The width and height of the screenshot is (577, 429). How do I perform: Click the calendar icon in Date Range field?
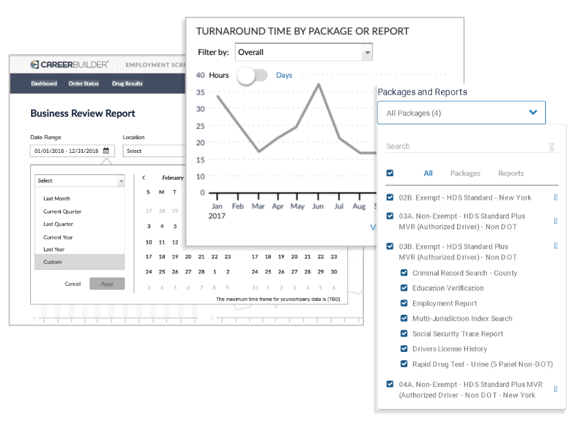106,151
